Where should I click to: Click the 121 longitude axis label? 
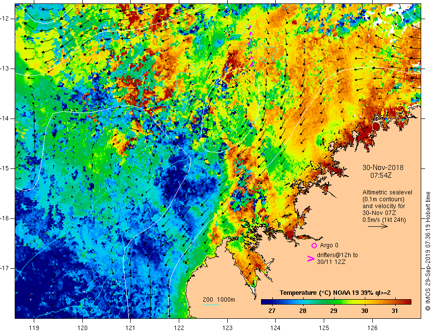point(131,328)
